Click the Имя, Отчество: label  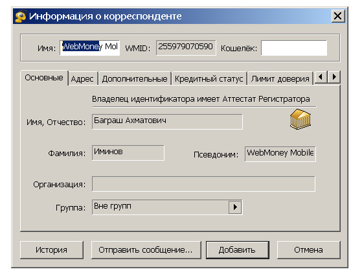click(56, 122)
